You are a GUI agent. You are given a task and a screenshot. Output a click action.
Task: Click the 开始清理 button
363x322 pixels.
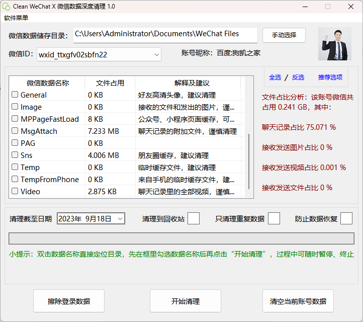click(186, 301)
